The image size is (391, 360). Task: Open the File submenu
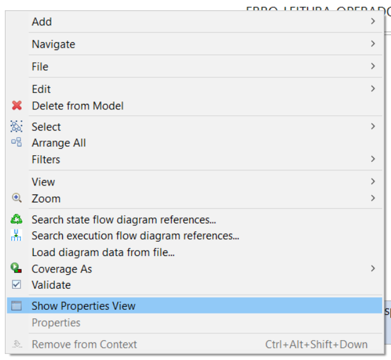(x=40, y=66)
